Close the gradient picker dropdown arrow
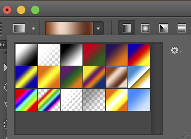This screenshot has height=139, width=191. pos(98,28)
